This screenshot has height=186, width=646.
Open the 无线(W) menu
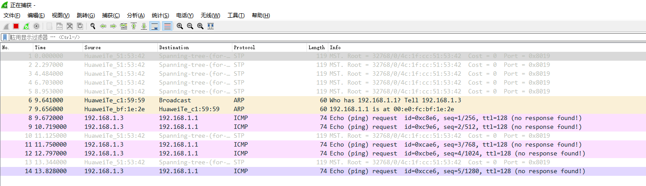click(210, 15)
